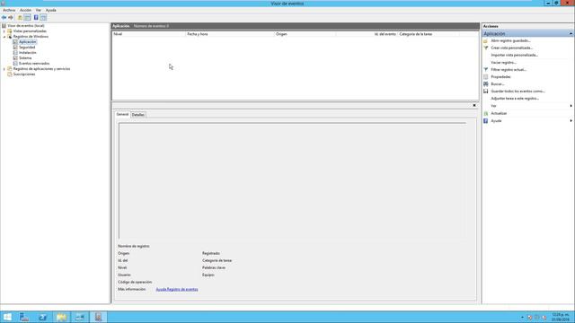
Task: Click Vaciar registro action
Action: click(503, 63)
